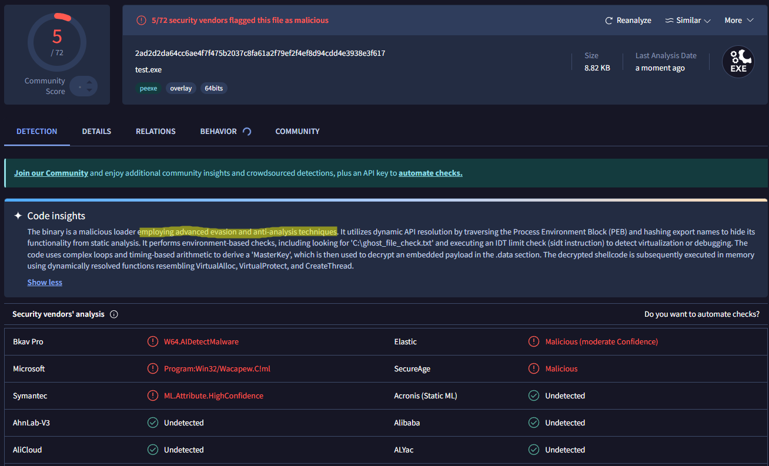Click the EXE file type icon
Viewport: 769px width, 466px height.
(738, 62)
